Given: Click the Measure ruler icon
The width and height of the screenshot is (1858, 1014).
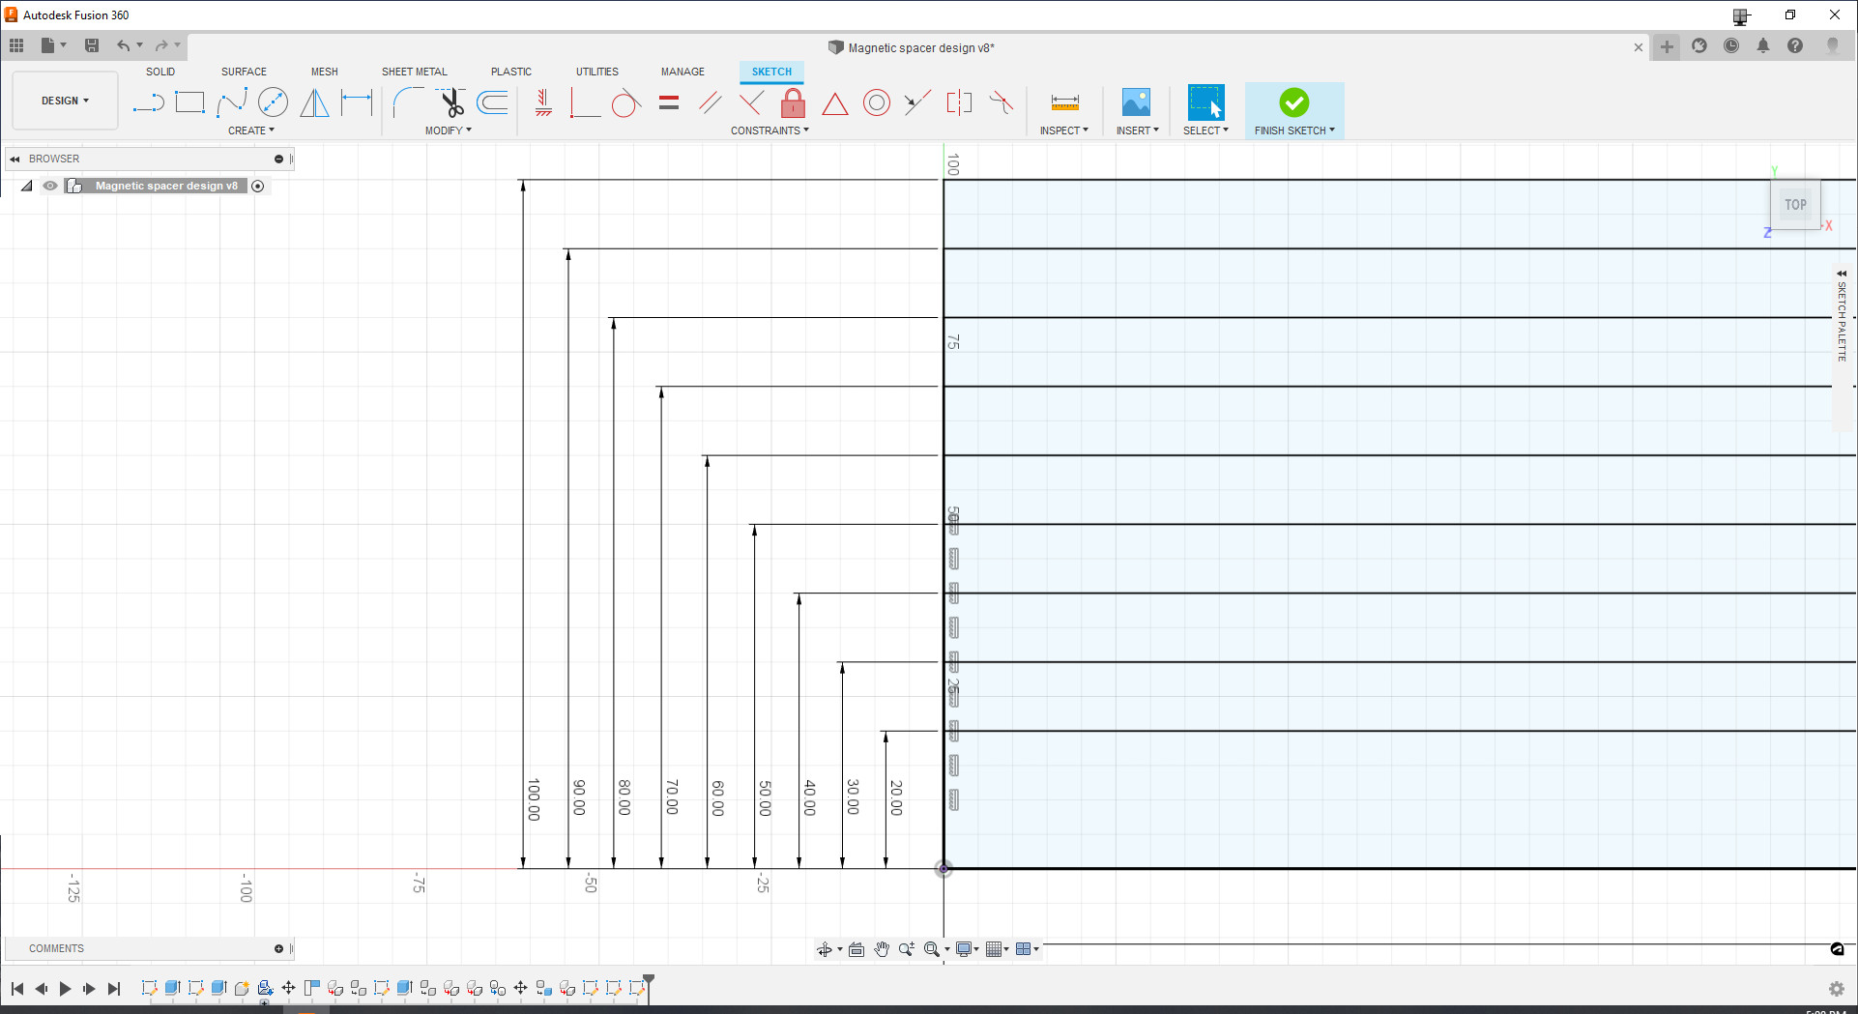Looking at the screenshot, I should 1064,102.
